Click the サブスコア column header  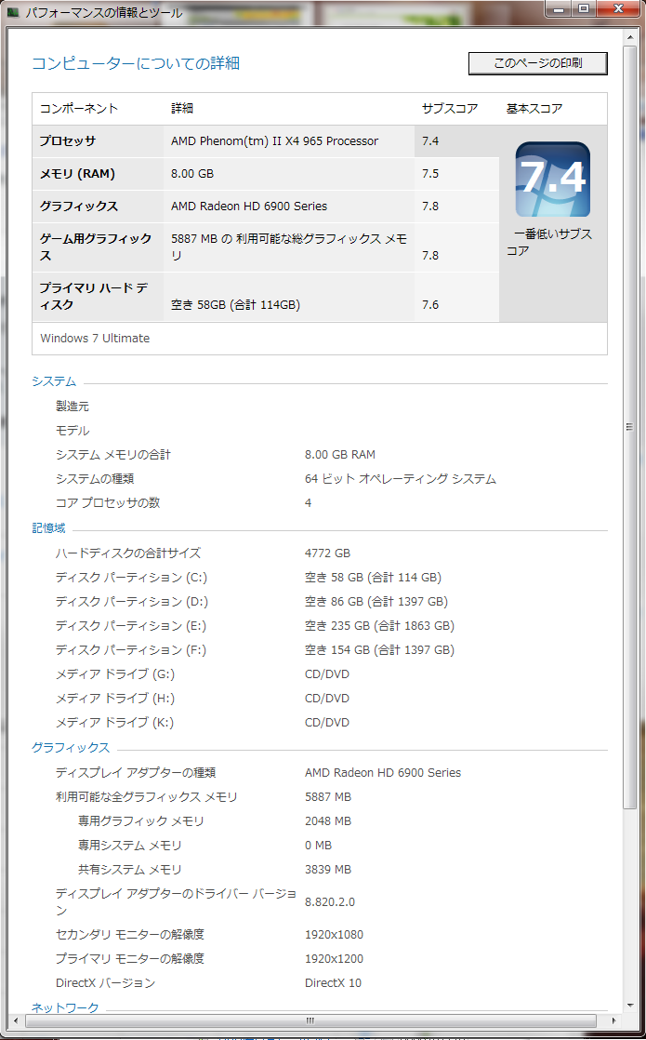pyautogui.click(x=450, y=109)
